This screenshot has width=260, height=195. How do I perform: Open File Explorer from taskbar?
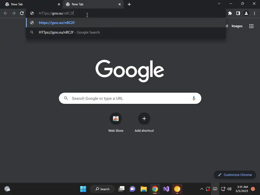144,189
